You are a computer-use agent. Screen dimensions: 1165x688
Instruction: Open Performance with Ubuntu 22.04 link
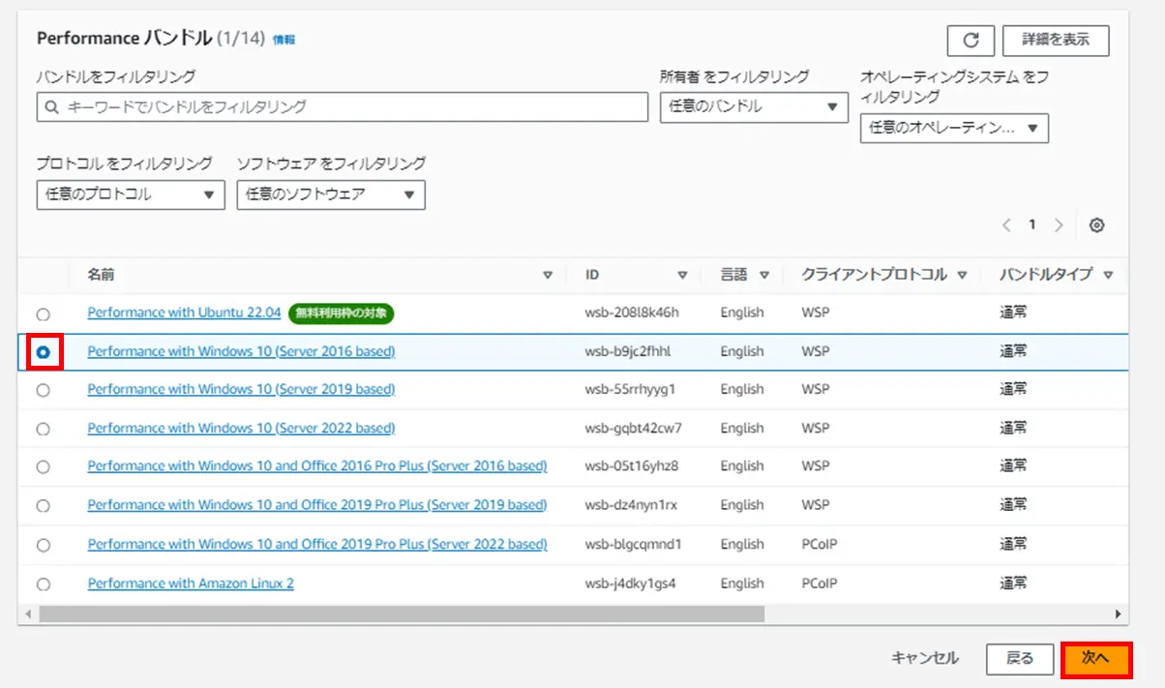pyautogui.click(x=184, y=313)
